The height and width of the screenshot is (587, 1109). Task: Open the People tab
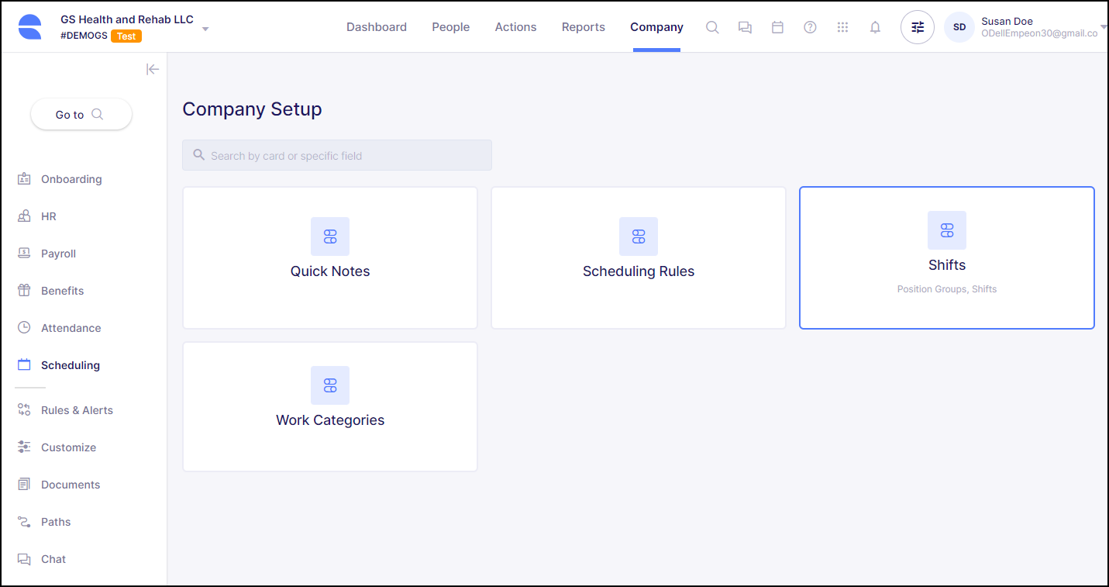coord(450,27)
